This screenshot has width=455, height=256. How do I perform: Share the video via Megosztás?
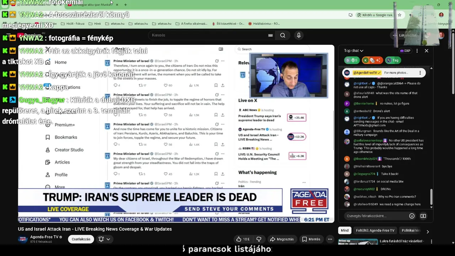click(282, 239)
